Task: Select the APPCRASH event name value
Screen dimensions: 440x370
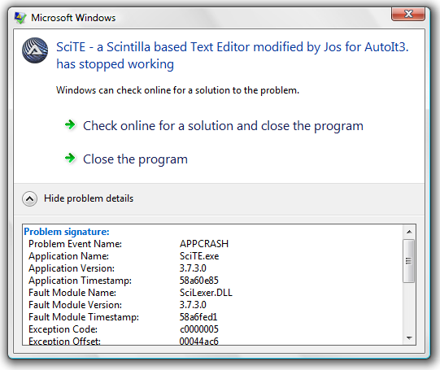Action: [x=204, y=244]
